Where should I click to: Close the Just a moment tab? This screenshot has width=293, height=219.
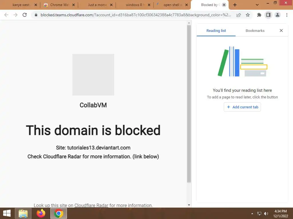click(111, 5)
